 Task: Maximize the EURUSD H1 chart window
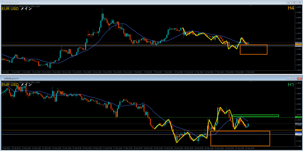(294, 79)
